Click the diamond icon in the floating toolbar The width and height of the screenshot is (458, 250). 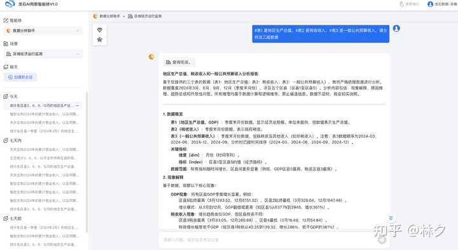click(100, 30)
